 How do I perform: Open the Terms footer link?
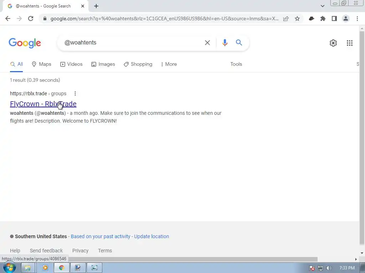pyautogui.click(x=105, y=251)
